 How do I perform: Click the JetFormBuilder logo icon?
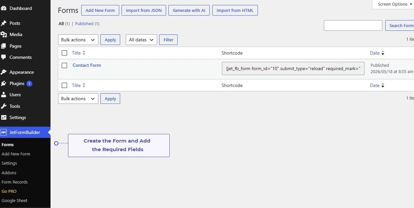coord(4,132)
